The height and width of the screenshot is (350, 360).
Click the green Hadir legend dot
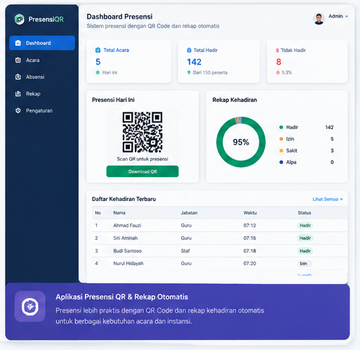point(281,127)
